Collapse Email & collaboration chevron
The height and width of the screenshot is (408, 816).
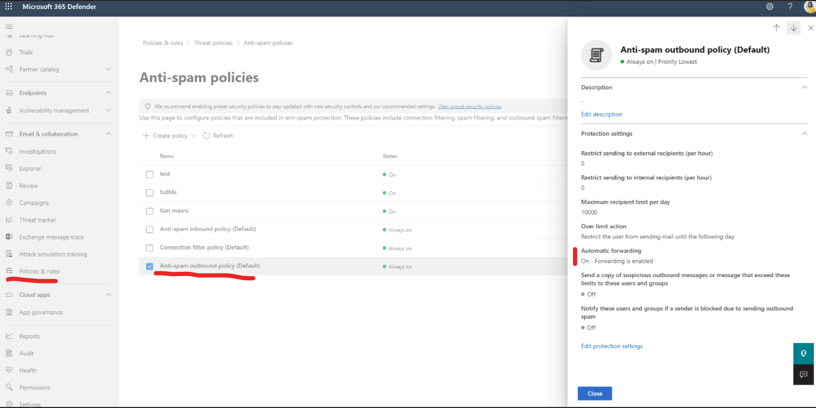pyautogui.click(x=109, y=134)
